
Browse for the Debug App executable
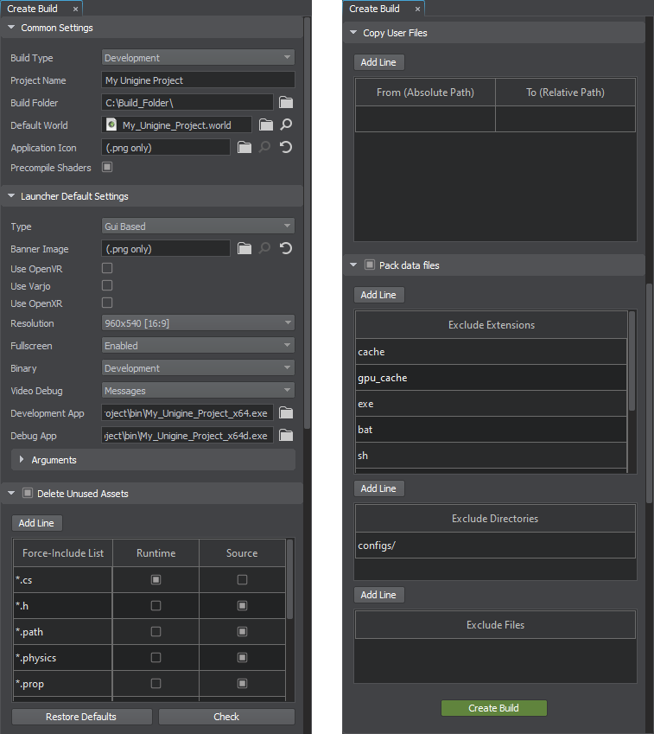point(286,436)
